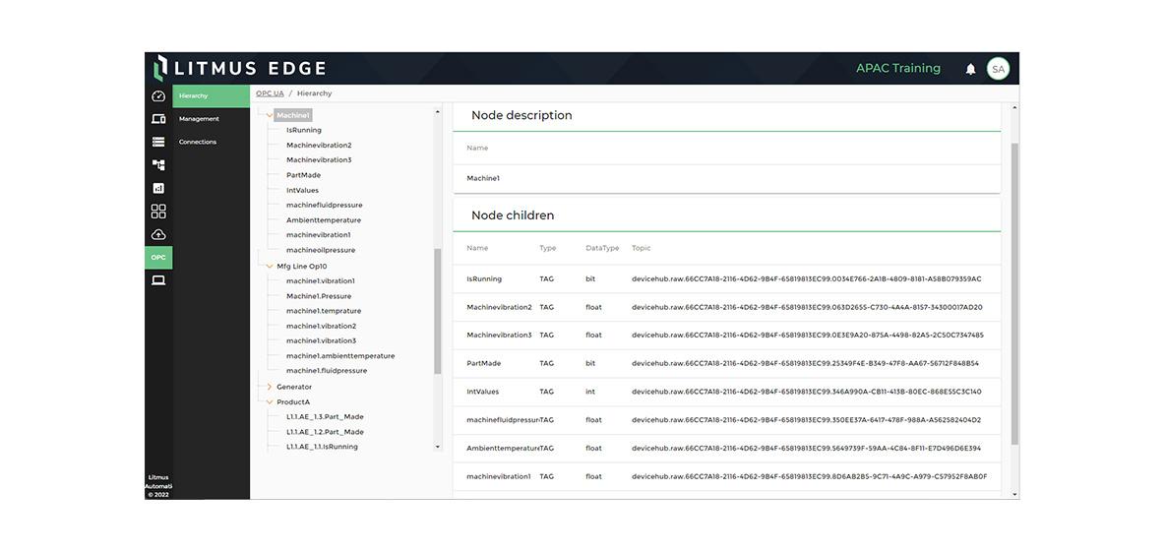This screenshot has width=1165, height=551.
Task: Select the IsRunning tag in tree
Action: pos(303,130)
